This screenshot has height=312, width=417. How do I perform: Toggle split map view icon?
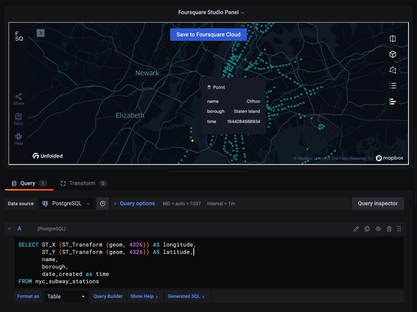[393, 39]
